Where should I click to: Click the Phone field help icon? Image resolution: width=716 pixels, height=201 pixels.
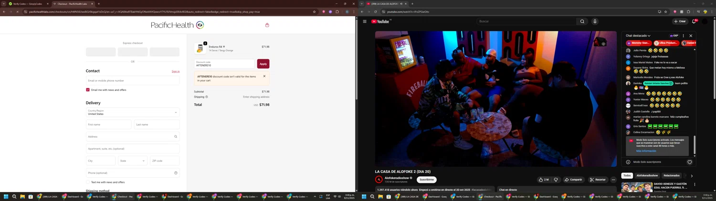176,173
